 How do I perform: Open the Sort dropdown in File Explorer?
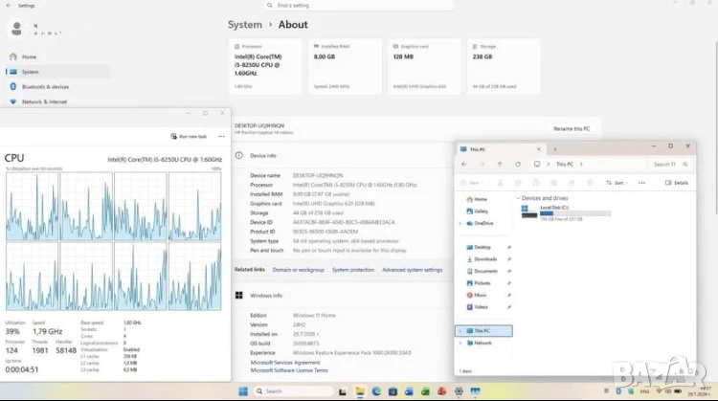click(x=617, y=183)
